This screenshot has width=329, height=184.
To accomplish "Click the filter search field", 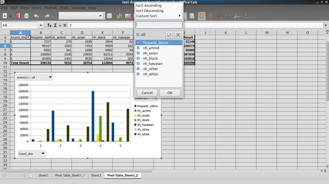I will coord(159,25).
